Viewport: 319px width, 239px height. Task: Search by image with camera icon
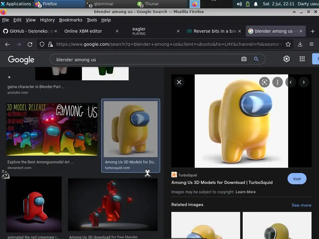click(244, 59)
